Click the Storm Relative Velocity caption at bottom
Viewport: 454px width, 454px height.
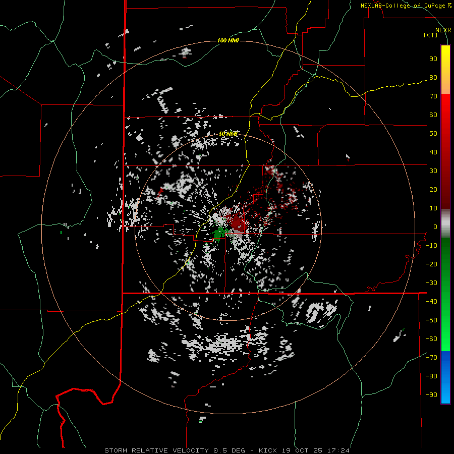click(x=226, y=450)
